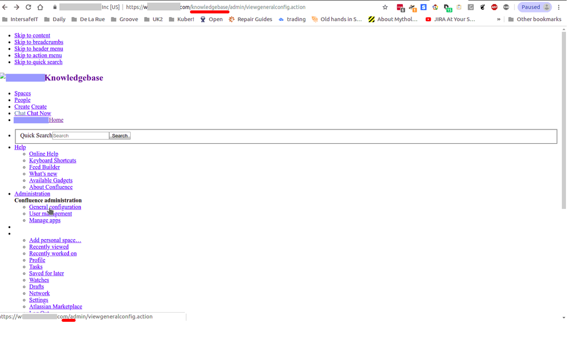Click the padlock site security icon
The height and width of the screenshot is (344, 570).
coord(55,7)
